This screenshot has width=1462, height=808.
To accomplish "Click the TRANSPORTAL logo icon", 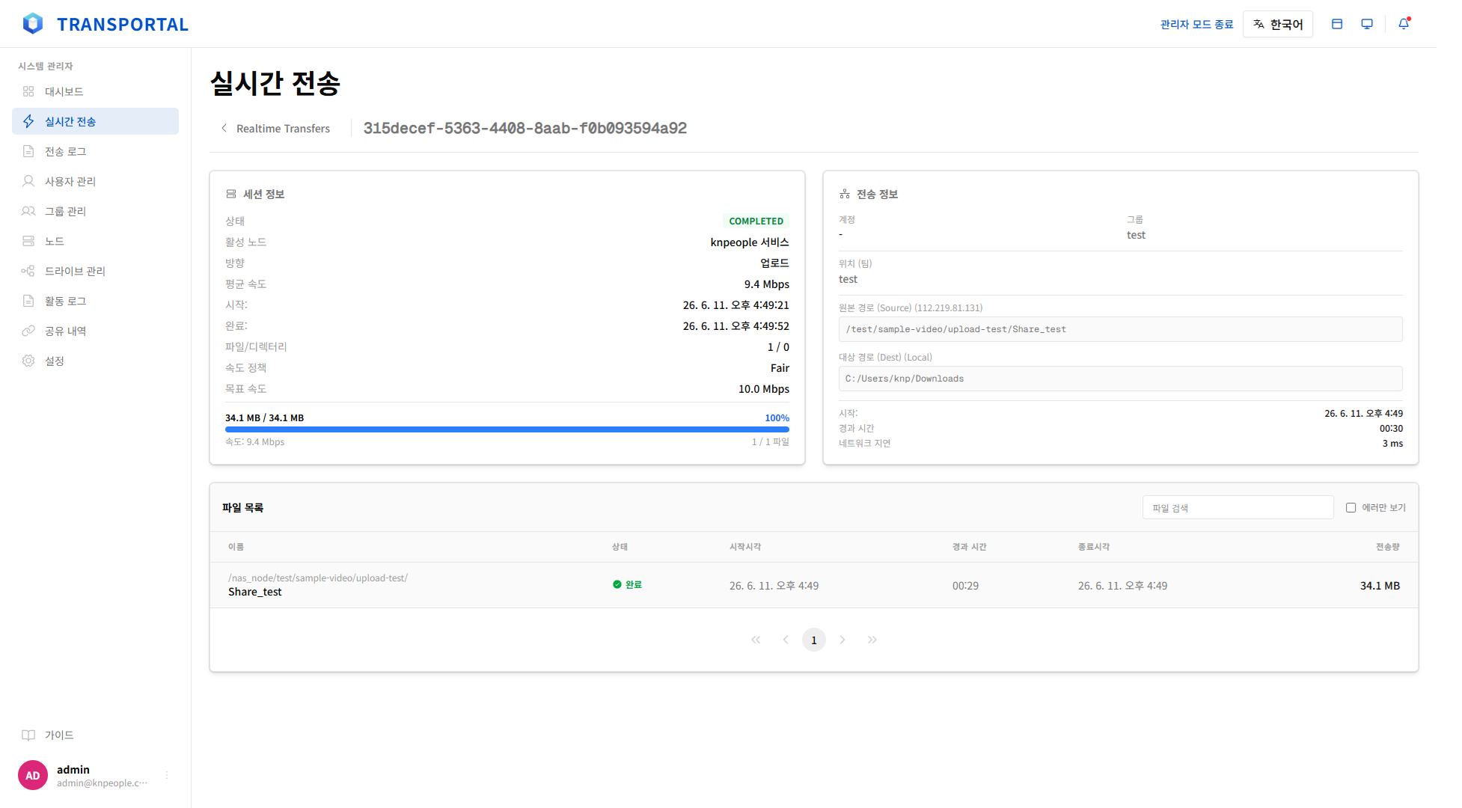I will (33, 24).
